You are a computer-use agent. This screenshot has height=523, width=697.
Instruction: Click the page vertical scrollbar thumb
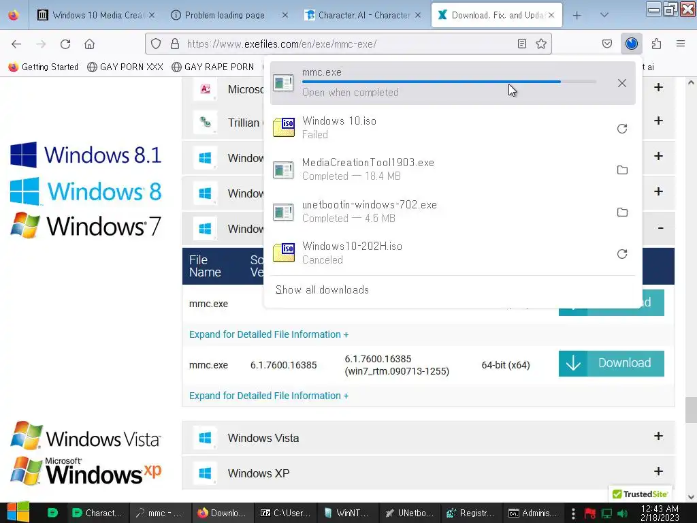click(691, 409)
